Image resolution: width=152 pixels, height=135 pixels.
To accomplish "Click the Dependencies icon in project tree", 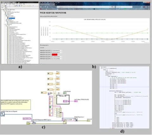I will point(6,24).
